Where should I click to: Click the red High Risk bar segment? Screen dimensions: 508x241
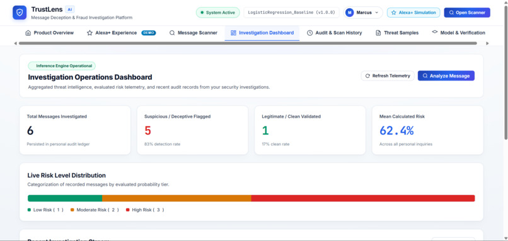point(363,198)
